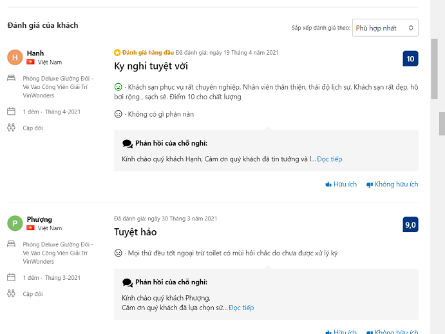Open the 'Phù hợp nhất' sort dropdown
Viewport: 445px width, 334px height.
click(x=385, y=28)
